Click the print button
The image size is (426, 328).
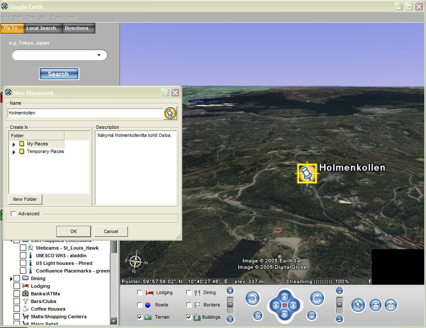pos(376,305)
